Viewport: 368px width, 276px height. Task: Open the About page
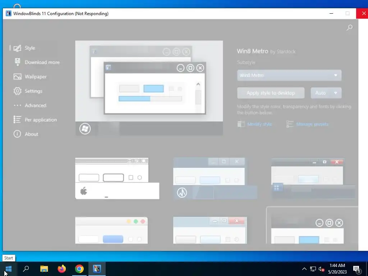point(32,134)
